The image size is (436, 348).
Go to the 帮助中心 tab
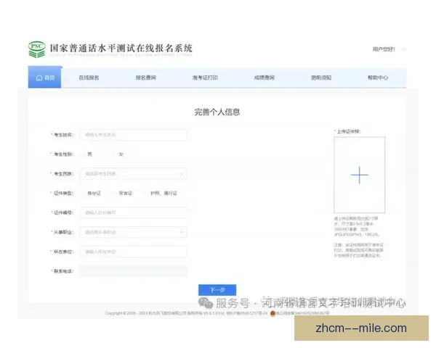[378, 78]
